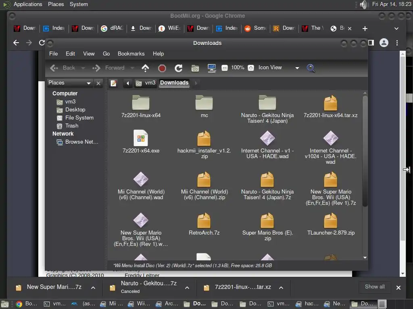The height and width of the screenshot is (309, 413).
Task: Click the Show all downloads button
Action: (x=374, y=287)
